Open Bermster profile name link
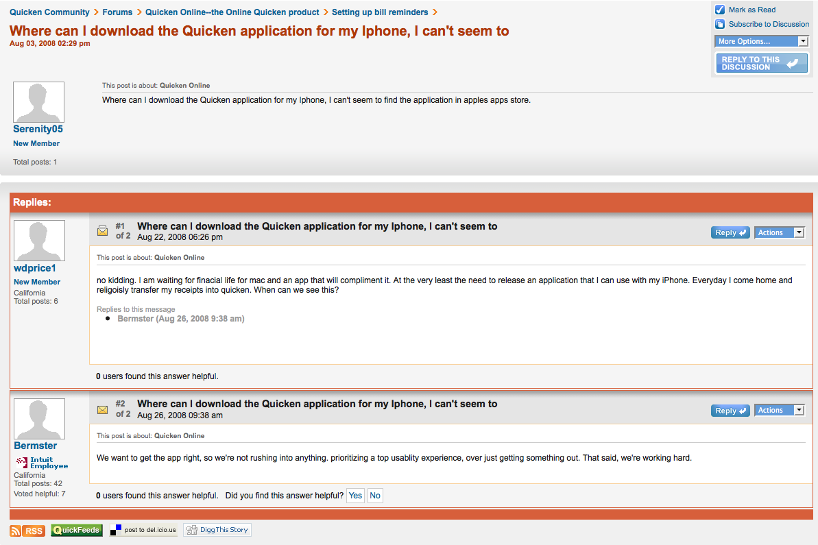Viewport: 818px width, 545px height. (x=36, y=446)
